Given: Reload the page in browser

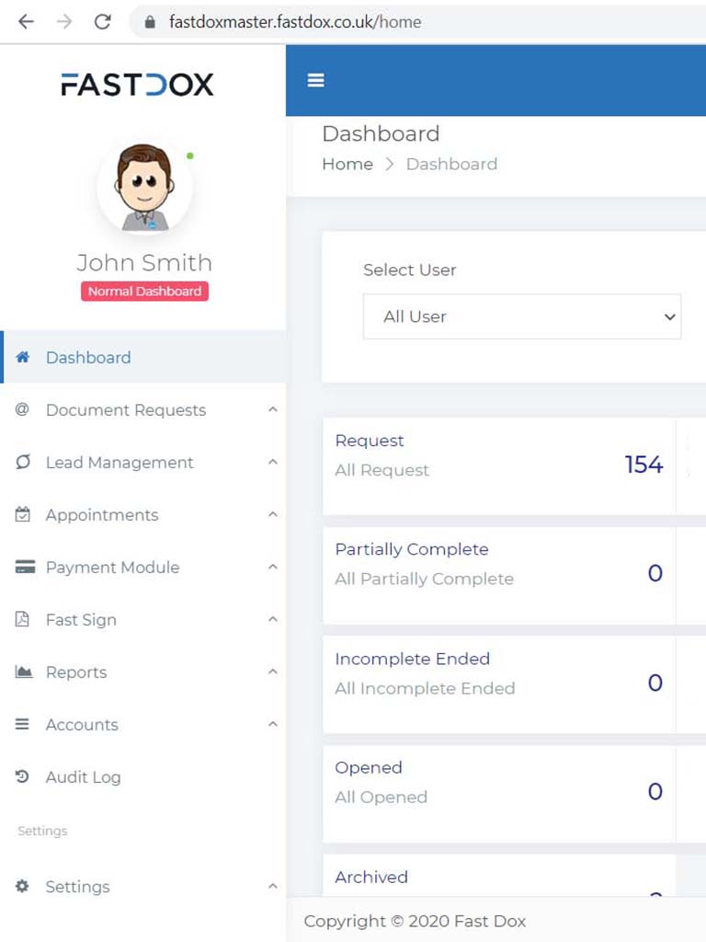Looking at the screenshot, I should click(103, 22).
